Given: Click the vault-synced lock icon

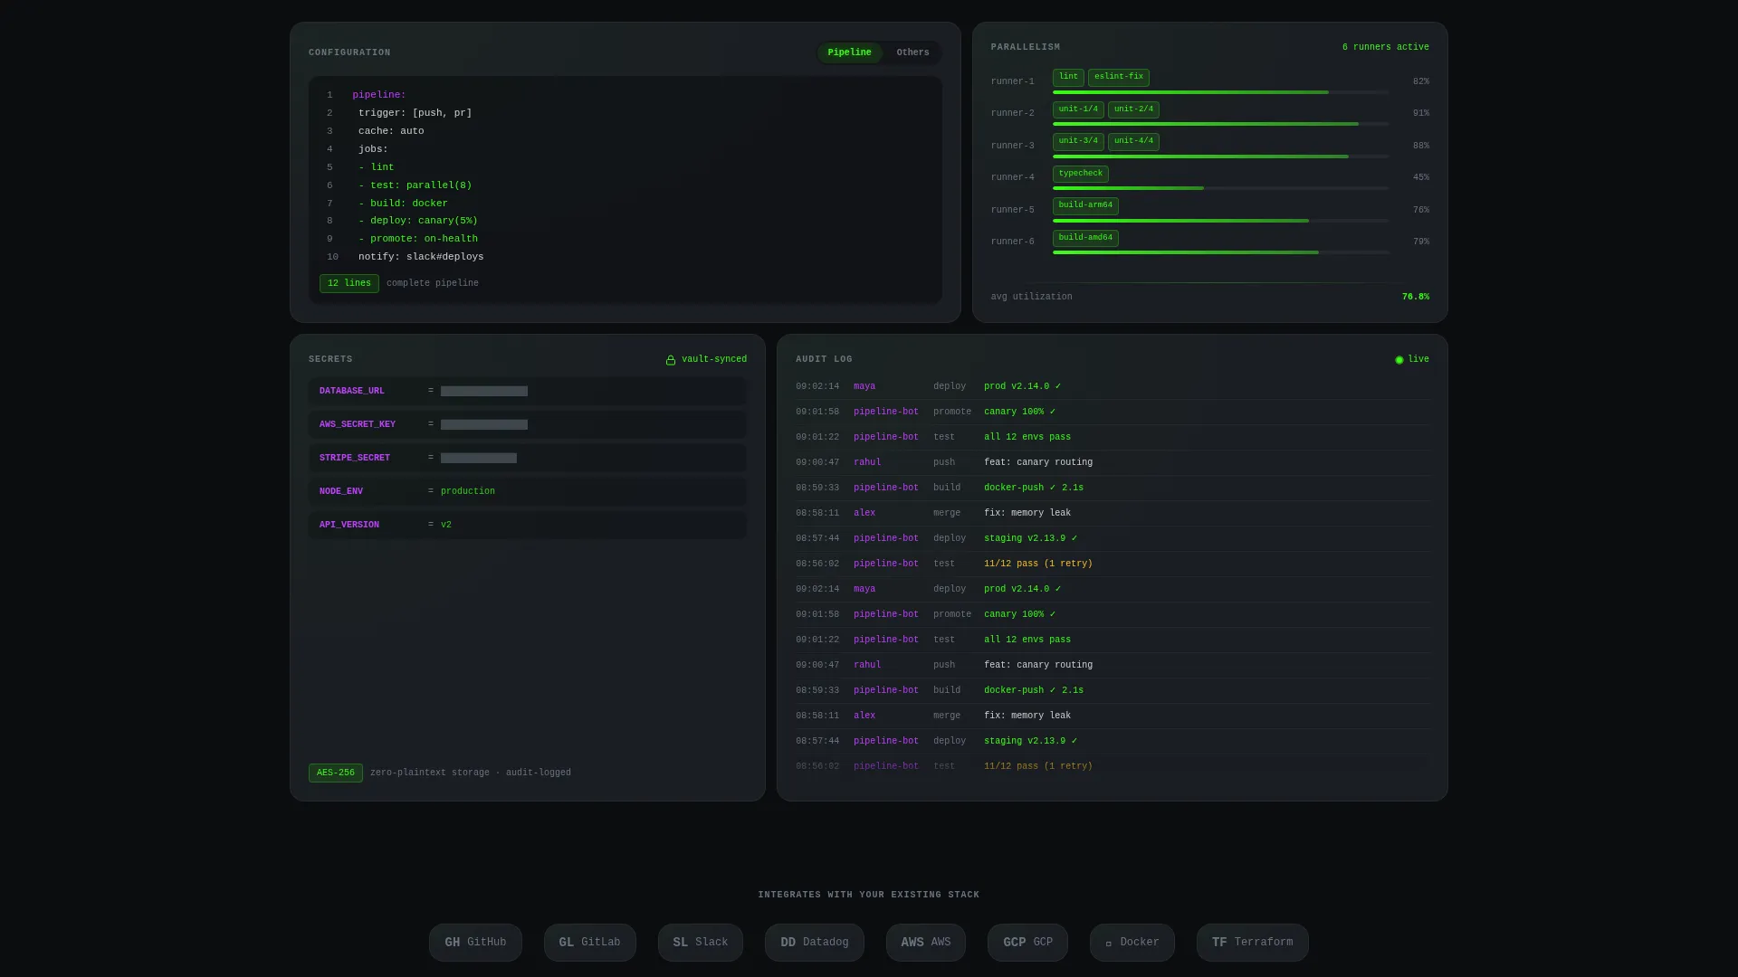Looking at the screenshot, I should pos(671,360).
